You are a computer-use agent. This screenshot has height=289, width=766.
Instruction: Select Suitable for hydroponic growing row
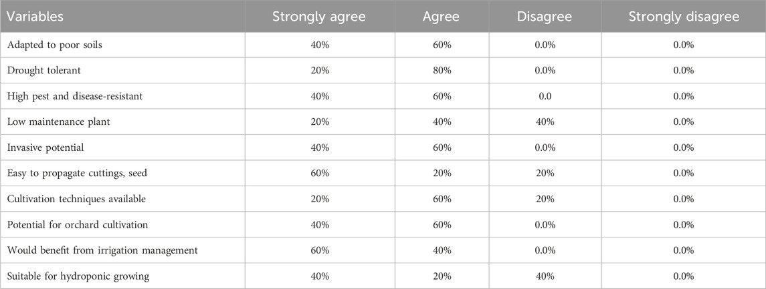tap(383, 276)
